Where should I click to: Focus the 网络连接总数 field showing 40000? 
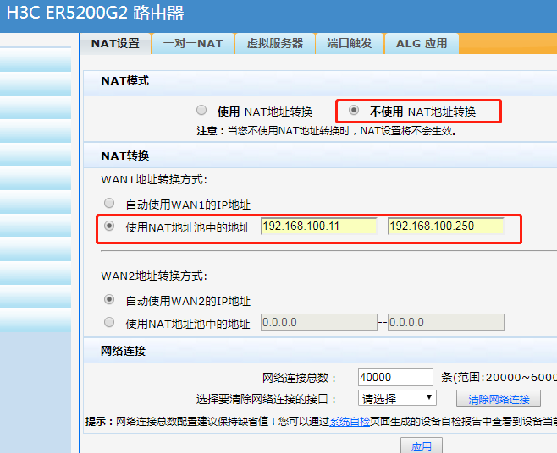point(395,377)
